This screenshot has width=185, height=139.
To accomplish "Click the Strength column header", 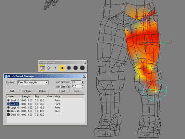I will tap(26, 96).
